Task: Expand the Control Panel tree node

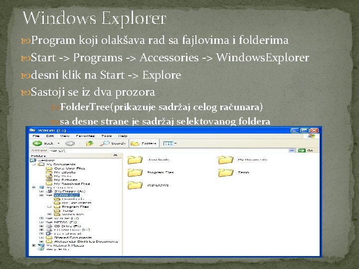Action: pyautogui.click(x=41, y=234)
